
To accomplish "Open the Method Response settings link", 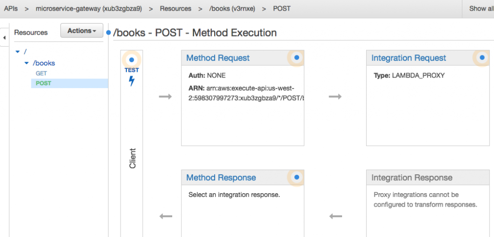I will pyautogui.click(x=221, y=178).
